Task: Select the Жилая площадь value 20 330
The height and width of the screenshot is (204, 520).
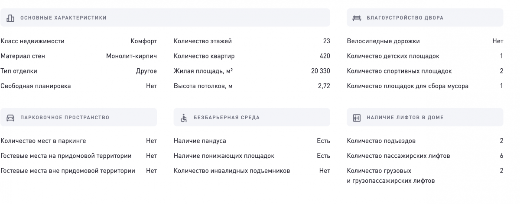Action: [x=321, y=71]
